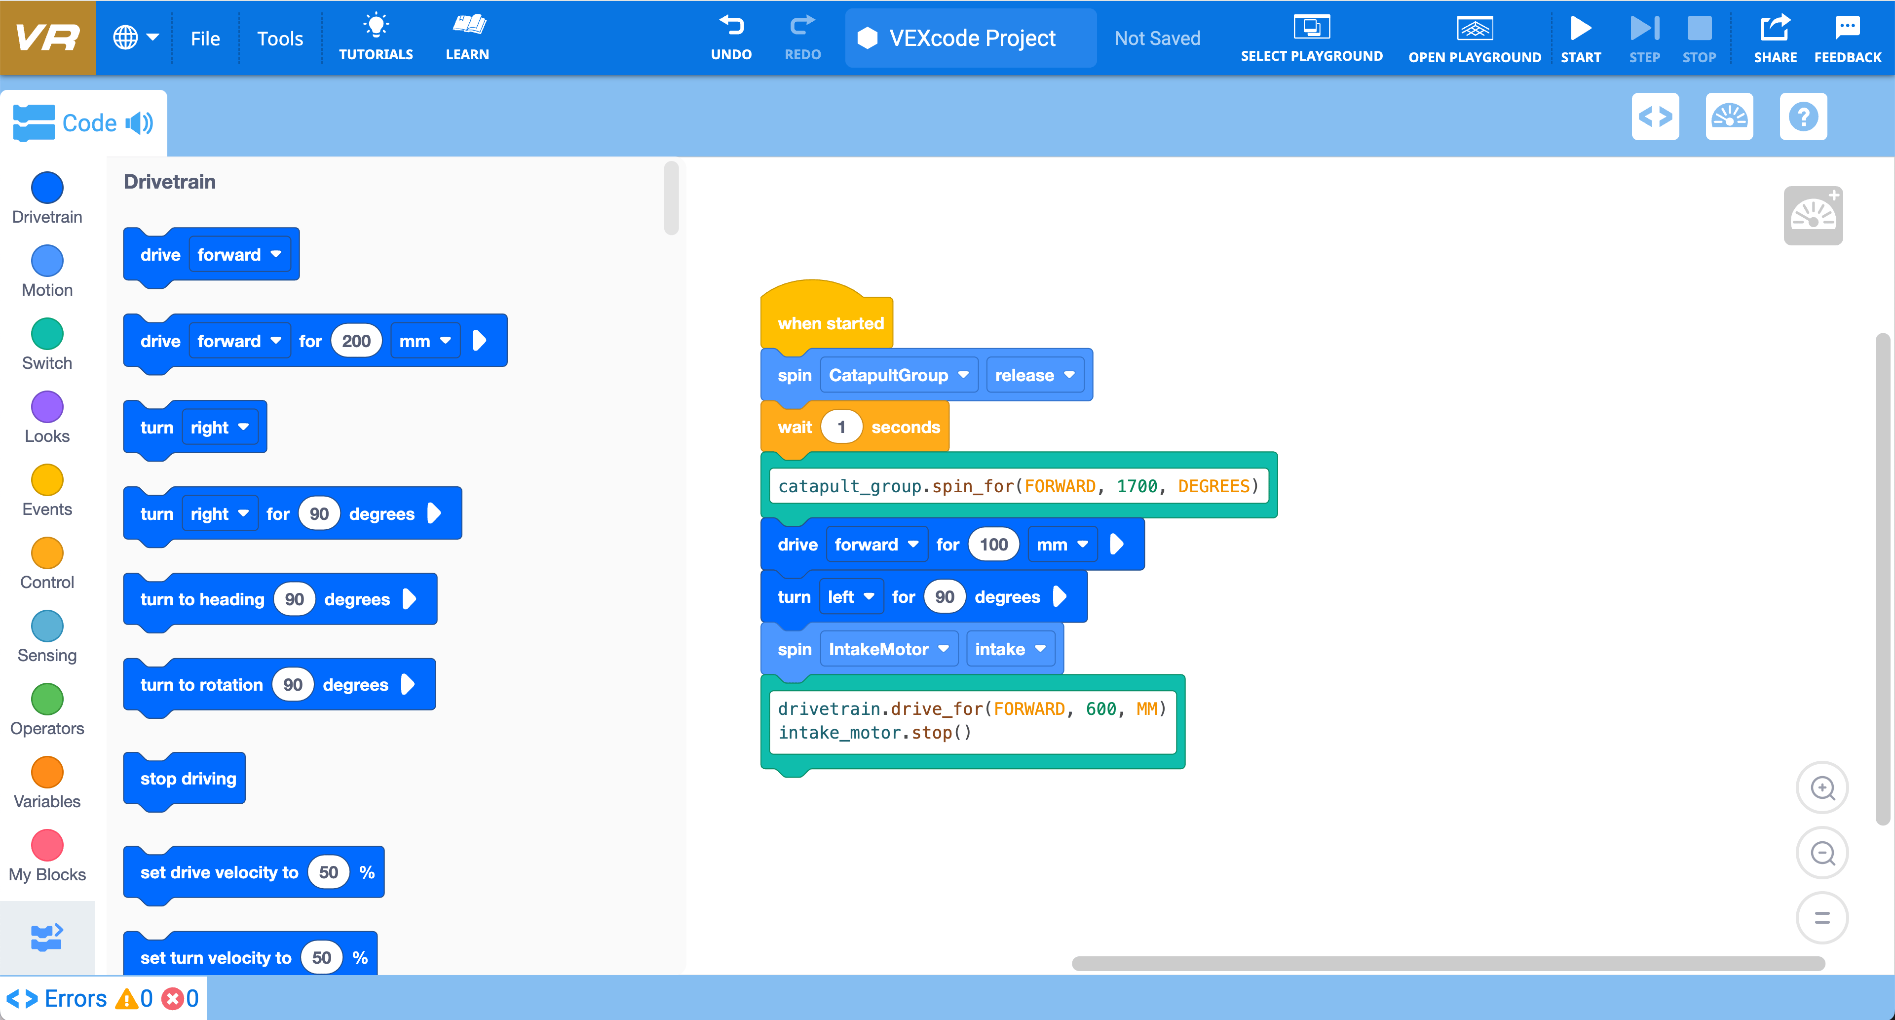The height and width of the screenshot is (1020, 1895).
Task: Click 100 value in workspace drive block
Action: point(993,545)
